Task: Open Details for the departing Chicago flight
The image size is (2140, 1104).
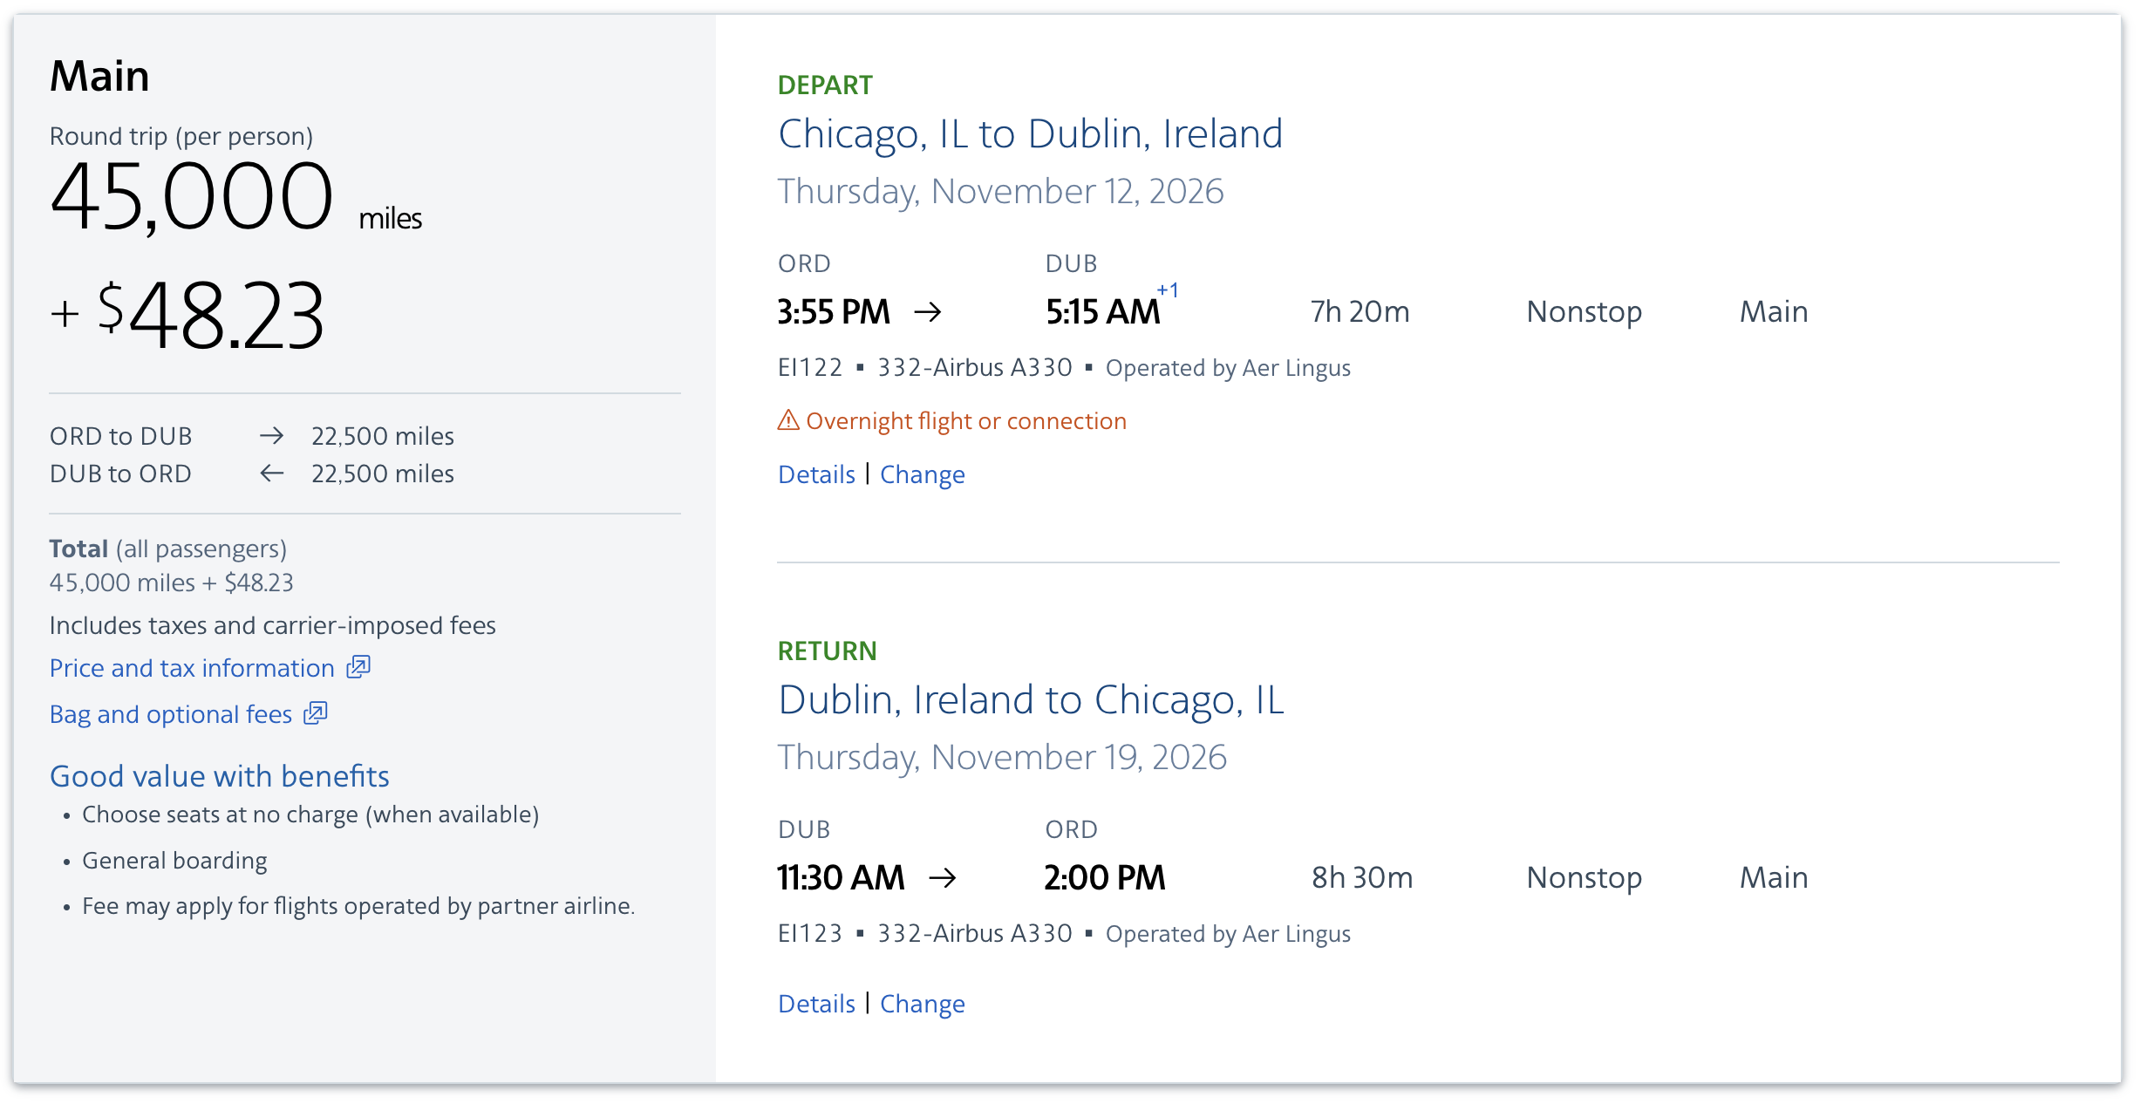Action: 816,474
